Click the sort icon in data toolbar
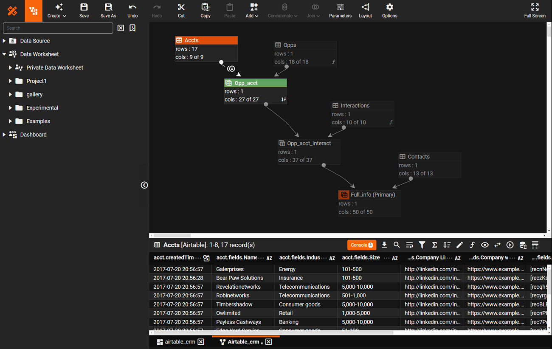 (x=447, y=245)
